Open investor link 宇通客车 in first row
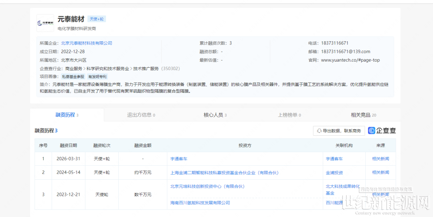 point(179,159)
